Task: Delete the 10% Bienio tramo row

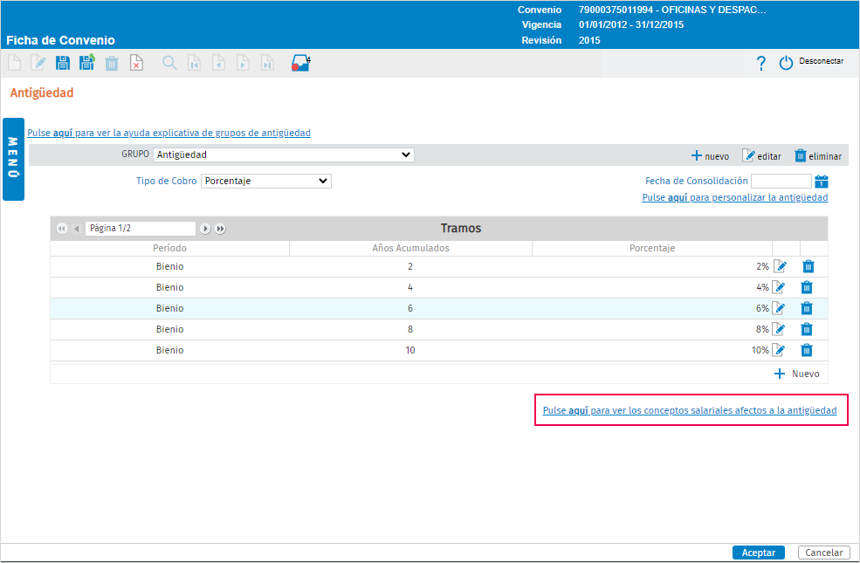Action: tap(806, 350)
